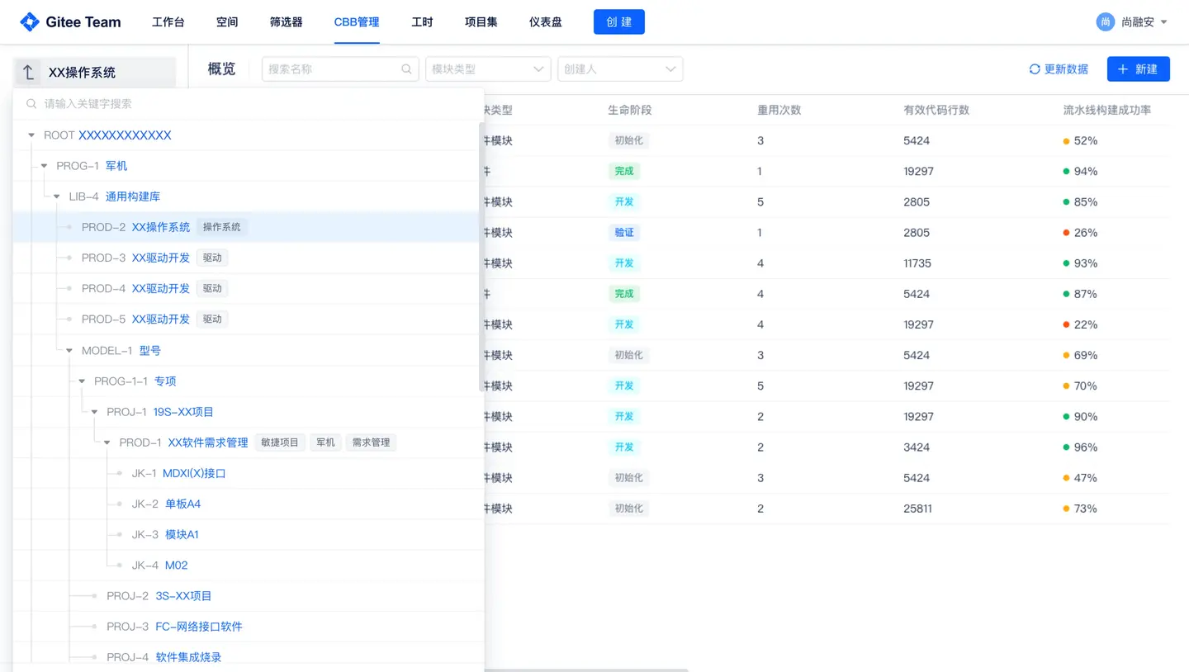The image size is (1189, 672).
Task: Open the user menu caret beside 尚融安
Action: [x=1163, y=22]
